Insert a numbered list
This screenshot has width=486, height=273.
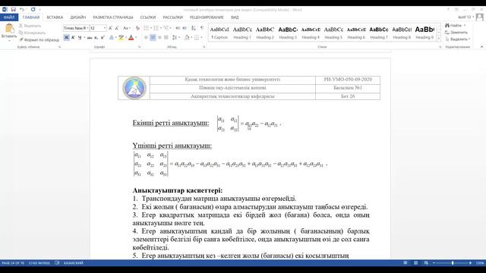(x=157, y=28)
